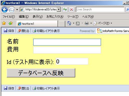Go back with the browser Back arrow
The image size is (129, 96).
coord(4,10)
